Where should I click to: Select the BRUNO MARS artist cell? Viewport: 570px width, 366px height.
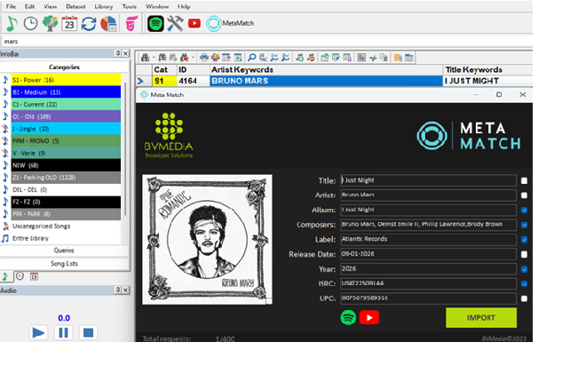pyautogui.click(x=326, y=81)
